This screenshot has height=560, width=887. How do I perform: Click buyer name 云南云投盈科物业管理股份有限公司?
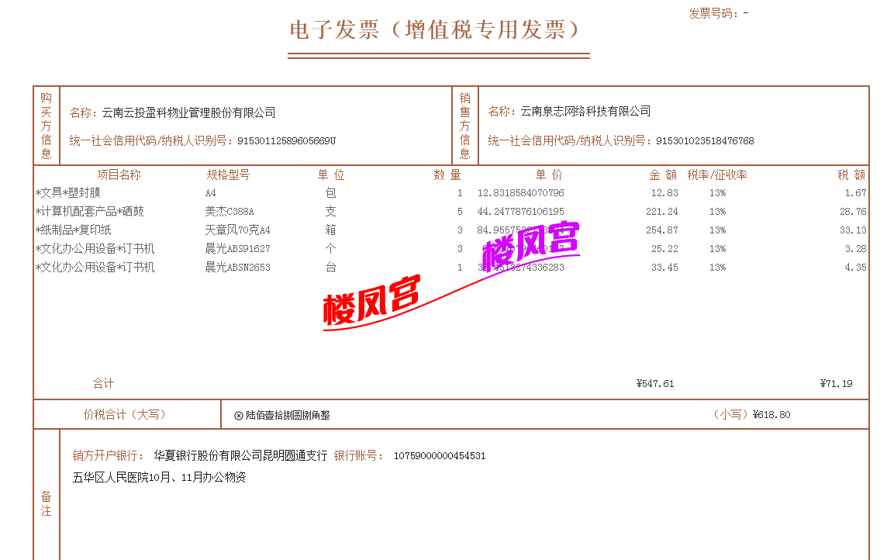tap(188, 112)
